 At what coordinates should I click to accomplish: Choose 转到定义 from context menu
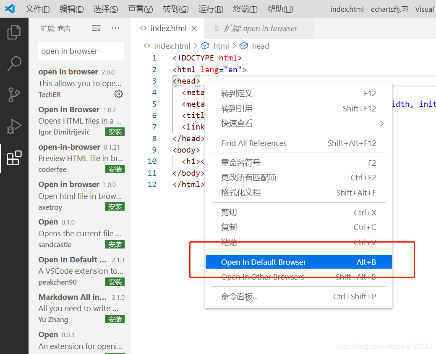pyautogui.click(x=299, y=94)
